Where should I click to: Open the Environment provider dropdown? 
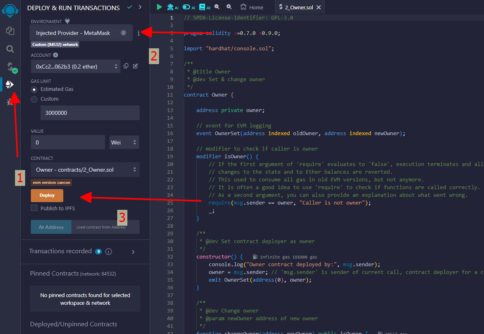point(81,33)
